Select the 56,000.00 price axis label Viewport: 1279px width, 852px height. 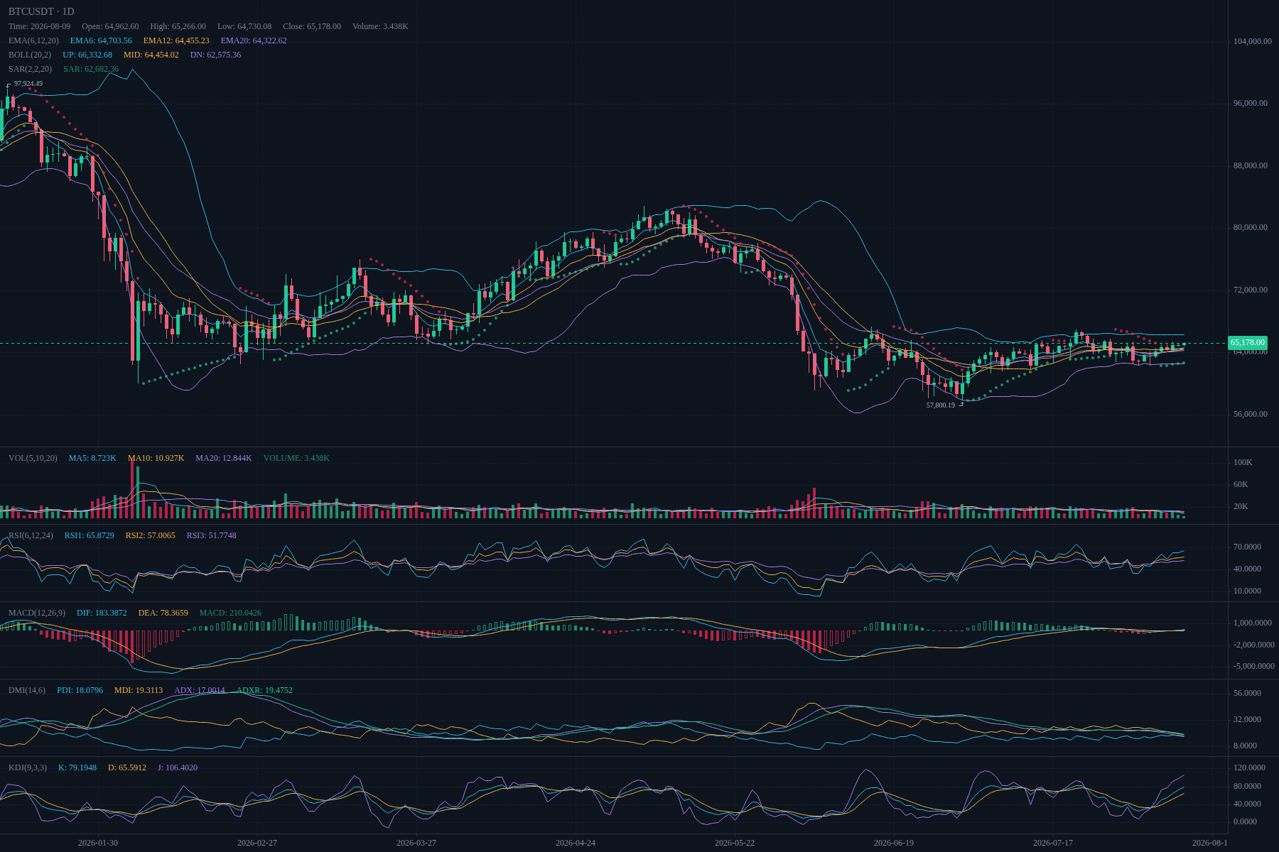tap(1251, 414)
